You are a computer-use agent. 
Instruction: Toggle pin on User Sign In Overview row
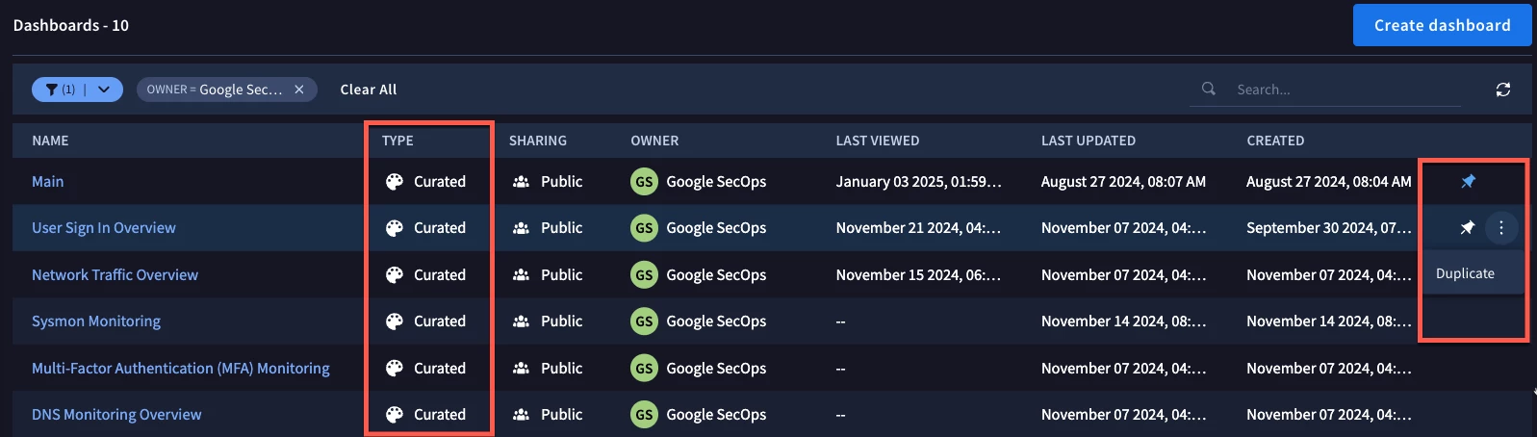tap(1468, 228)
